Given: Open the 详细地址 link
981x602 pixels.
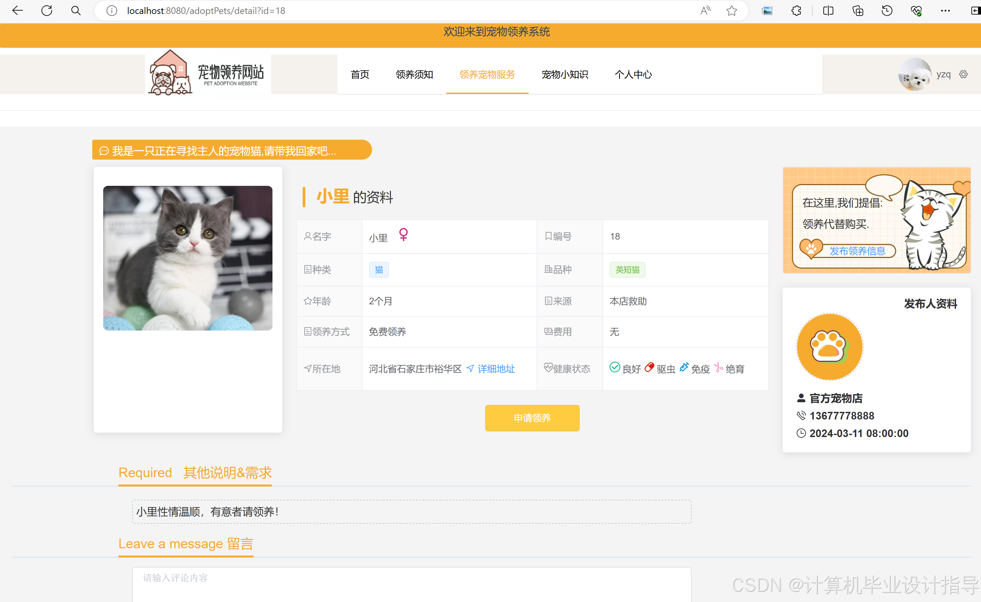Looking at the screenshot, I should point(496,369).
